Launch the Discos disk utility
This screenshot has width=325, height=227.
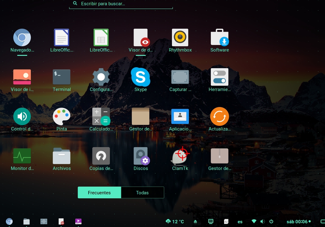click(140, 156)
